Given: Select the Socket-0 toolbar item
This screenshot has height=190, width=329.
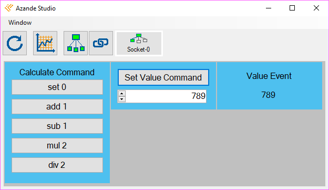Looking at the screenshot, I should [x=139, y=43].
